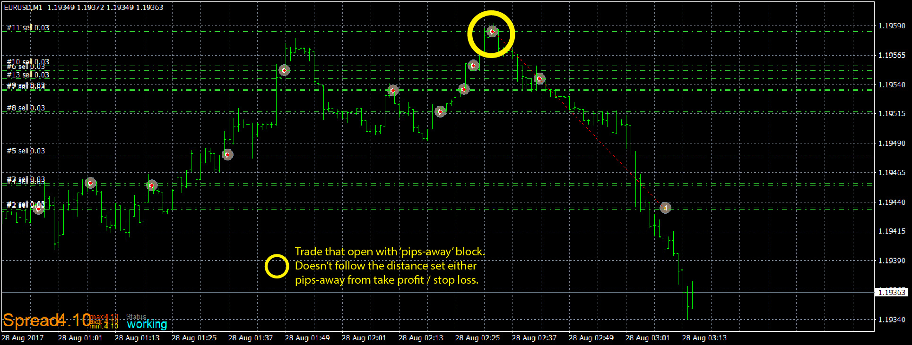The image size is (912, 345).
Task: Click the '#10 sell 0.03' order label
Action: click(x=28, y=61)
